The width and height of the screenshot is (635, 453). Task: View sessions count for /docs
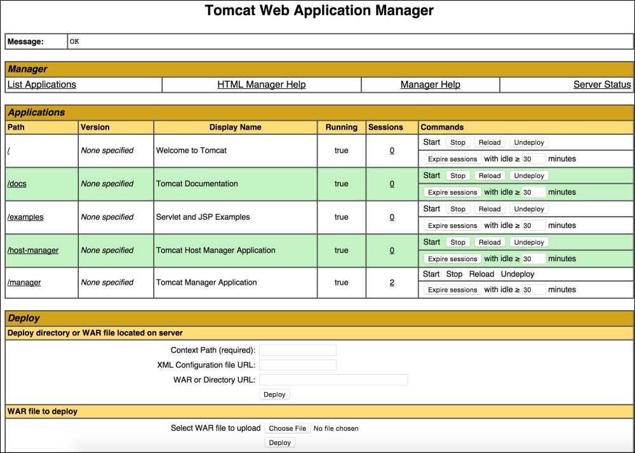pos(392,184)
